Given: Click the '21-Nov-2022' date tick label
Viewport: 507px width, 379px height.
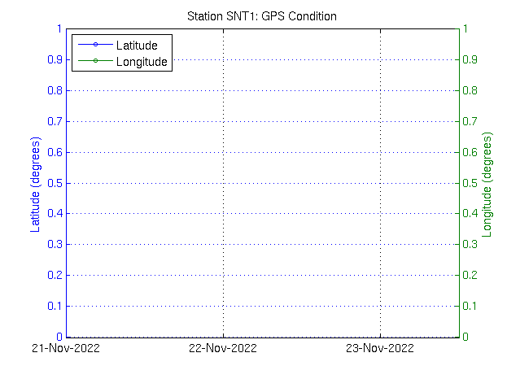Looking at the screenshot, I should click(x=66, y=348).
